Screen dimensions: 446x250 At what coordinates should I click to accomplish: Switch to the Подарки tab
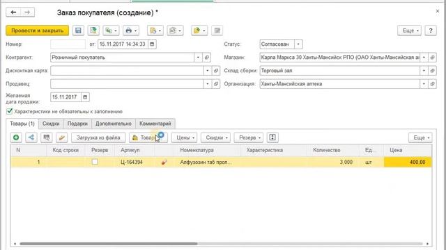(x=77, y=124)
